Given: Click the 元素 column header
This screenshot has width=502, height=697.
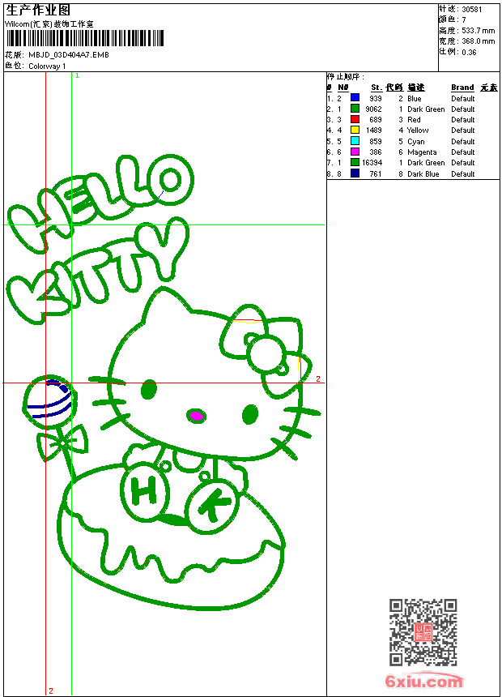Looking at the screenshot, I should [489, 88].
